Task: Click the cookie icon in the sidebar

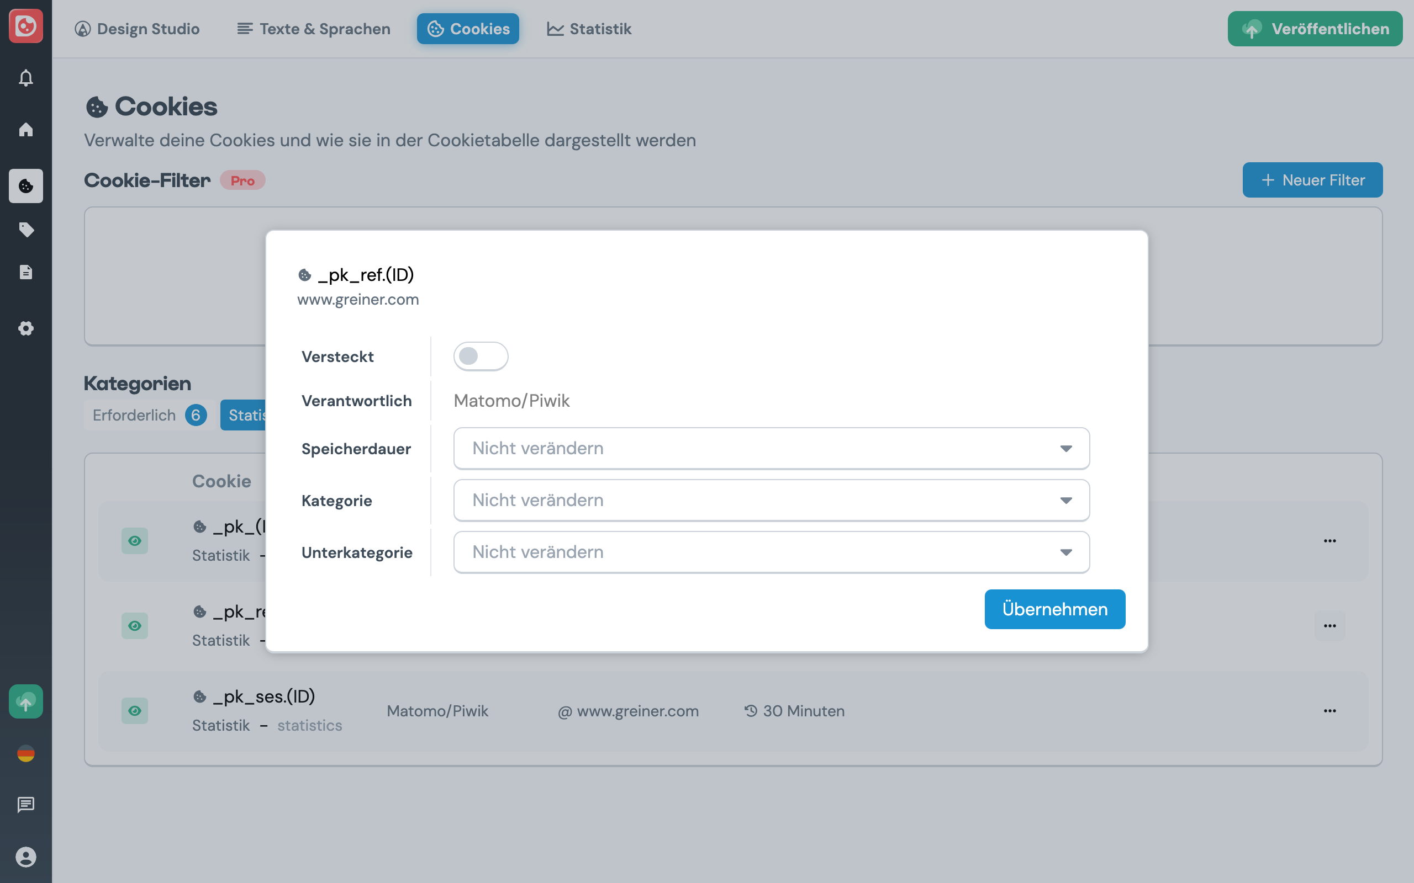Action: (26, 187)
